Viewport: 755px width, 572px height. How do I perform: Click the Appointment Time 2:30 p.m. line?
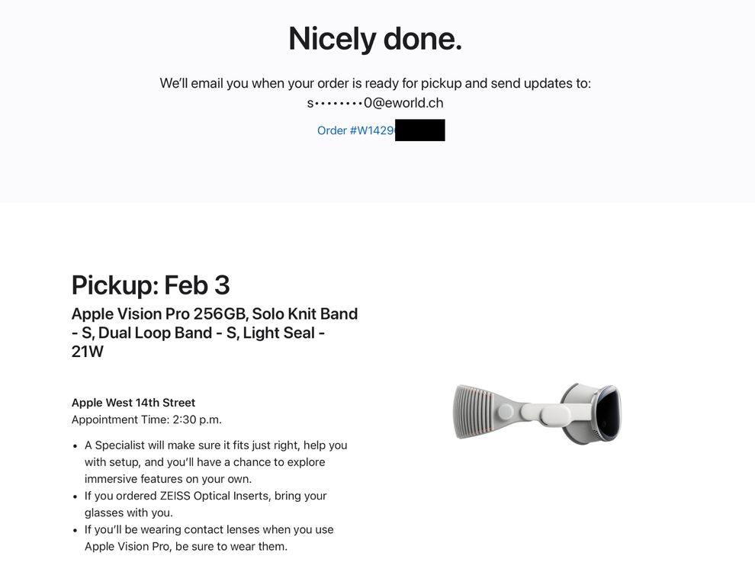[146, 419]
